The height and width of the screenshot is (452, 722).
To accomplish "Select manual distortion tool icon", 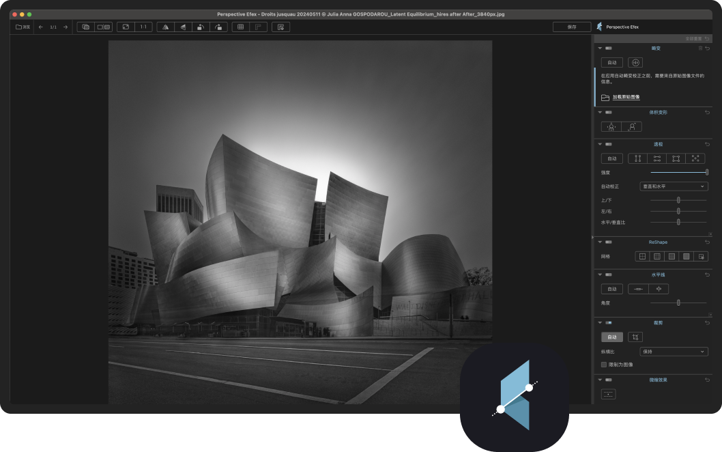I will point(635,63).
